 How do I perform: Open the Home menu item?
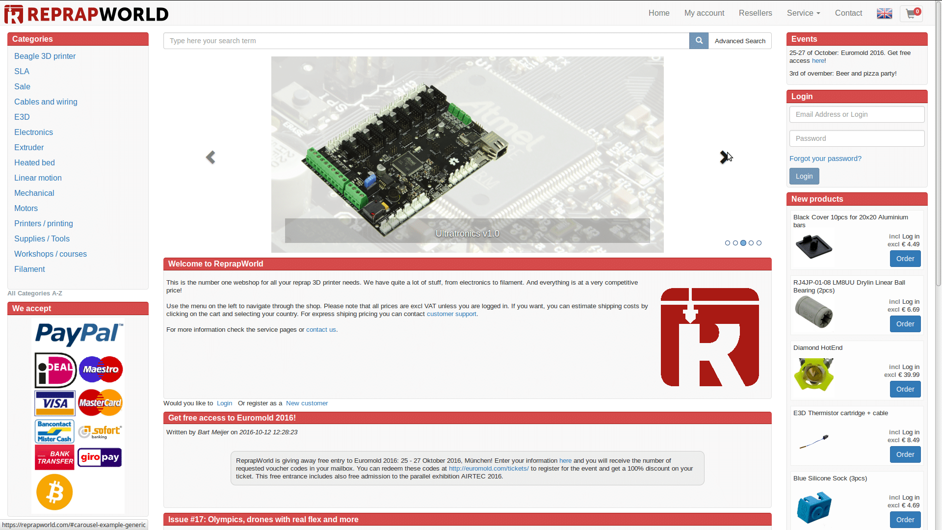(x=659, y=13)
